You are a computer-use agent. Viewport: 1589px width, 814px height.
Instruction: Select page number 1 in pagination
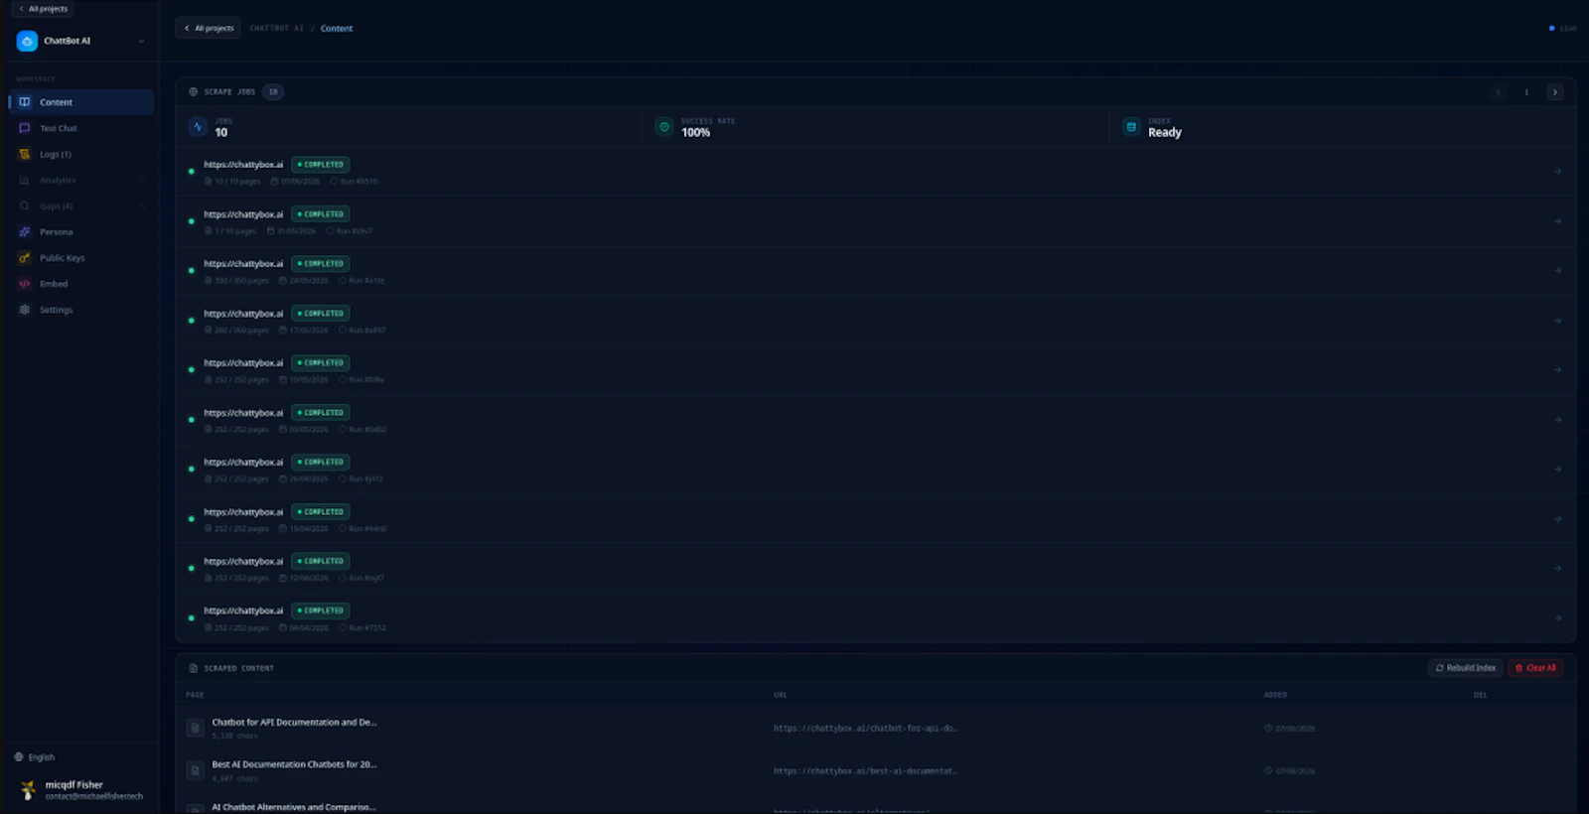[1526, 92]
